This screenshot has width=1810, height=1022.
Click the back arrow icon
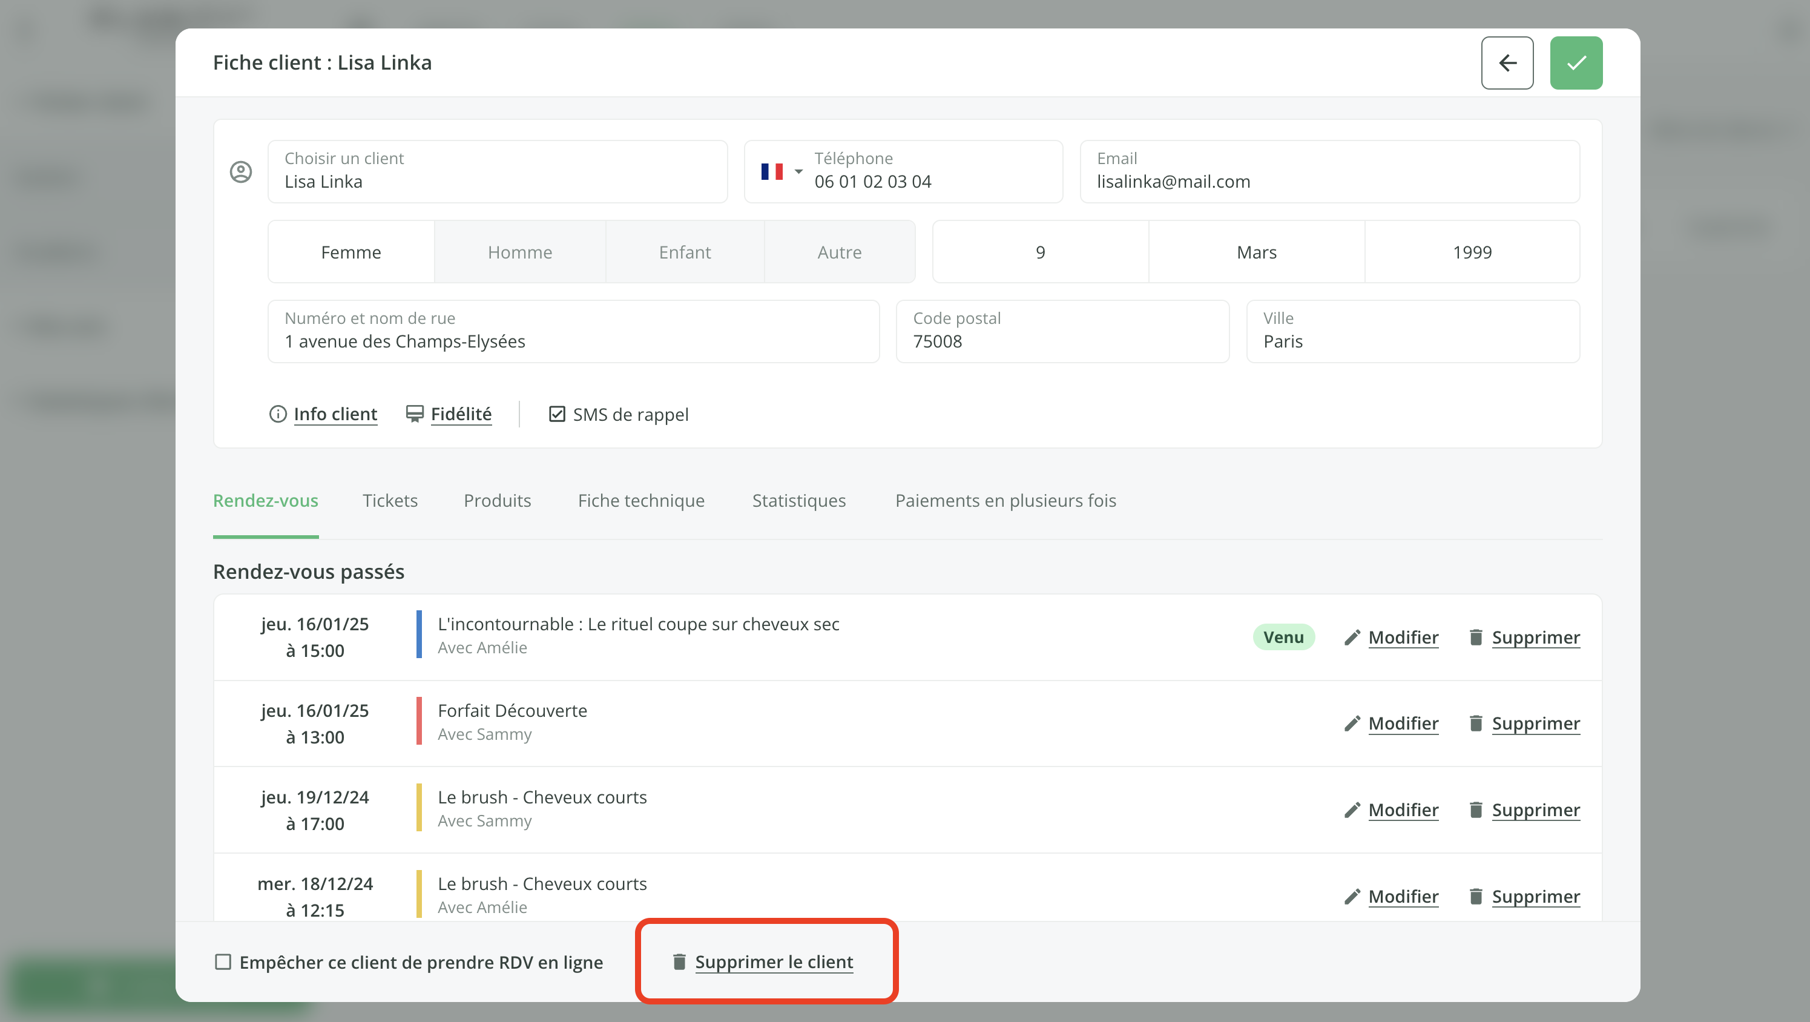tap(1507, 63)
